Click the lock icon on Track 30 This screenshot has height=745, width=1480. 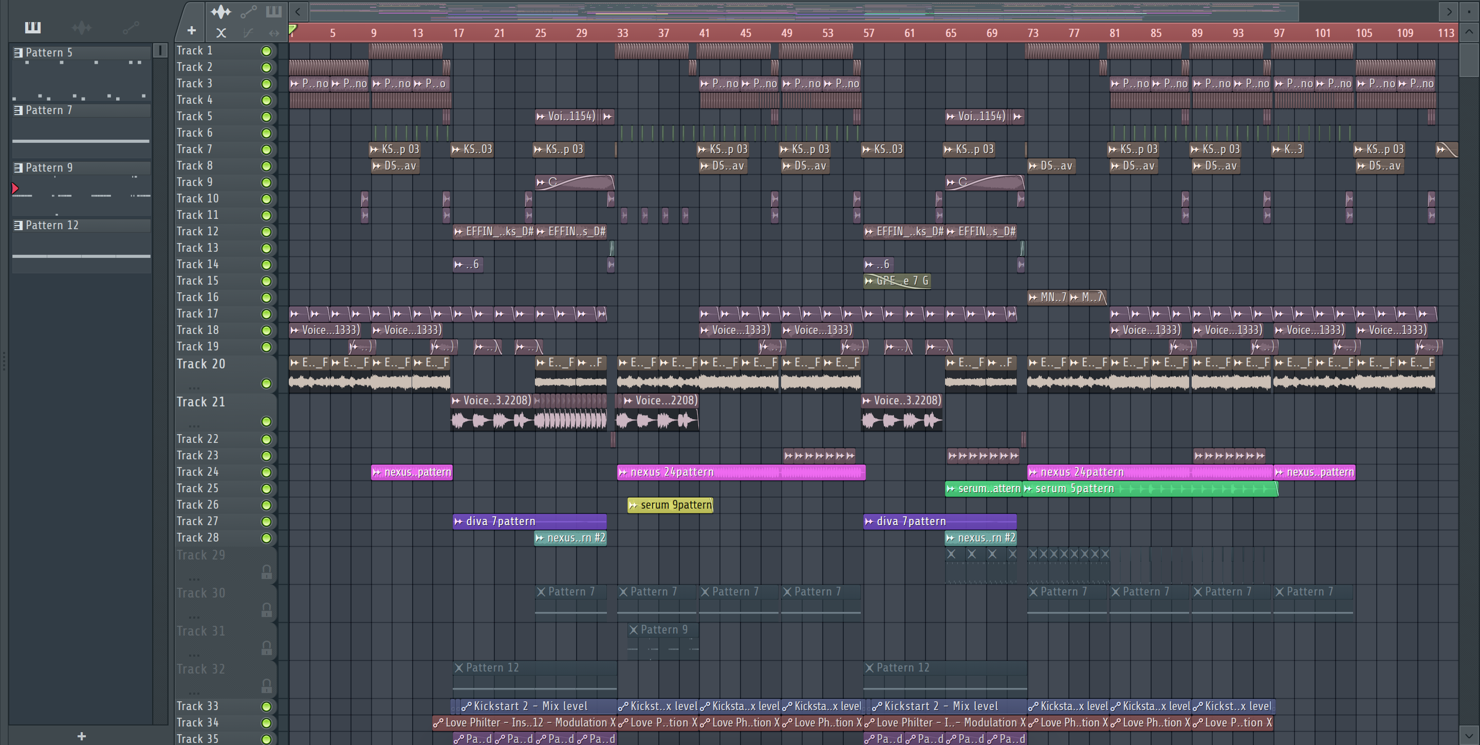point(267,609)
